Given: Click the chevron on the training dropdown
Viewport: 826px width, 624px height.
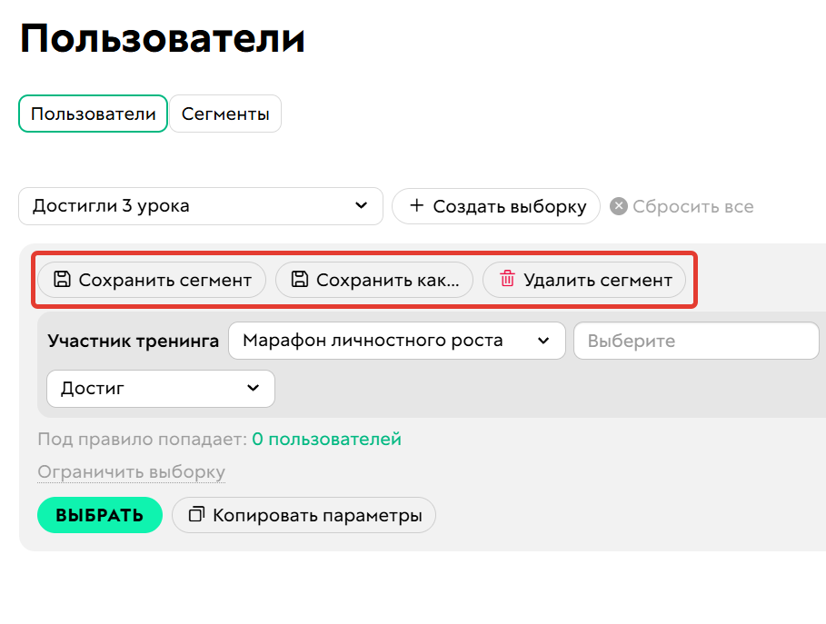Looking at the screenshot, I should (x=545, y=341).
